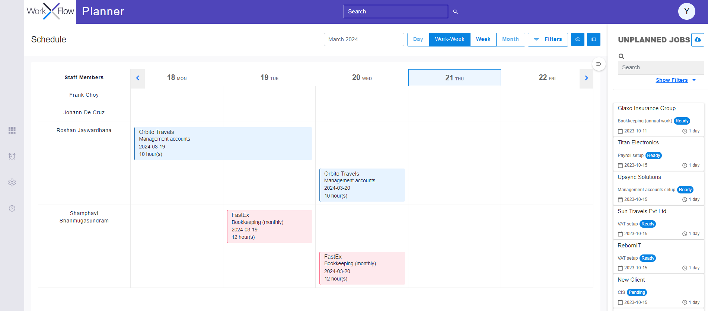The width and height of the screenshot is (708, 311).
Task: Open Orbito Travels job dated 2024-03-20
Action: (x=362, y=185)
